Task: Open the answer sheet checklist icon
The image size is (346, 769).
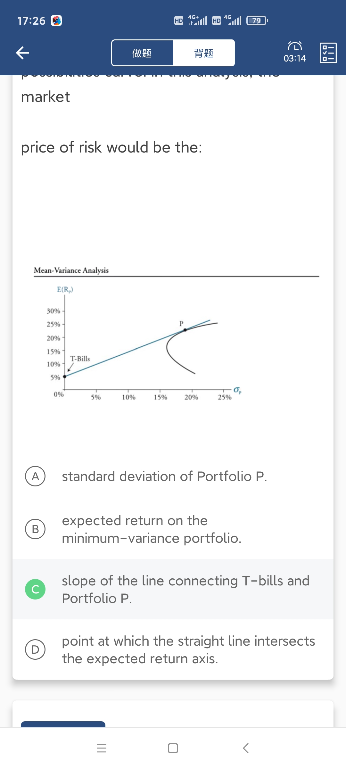Action: (x=328, y=53)
